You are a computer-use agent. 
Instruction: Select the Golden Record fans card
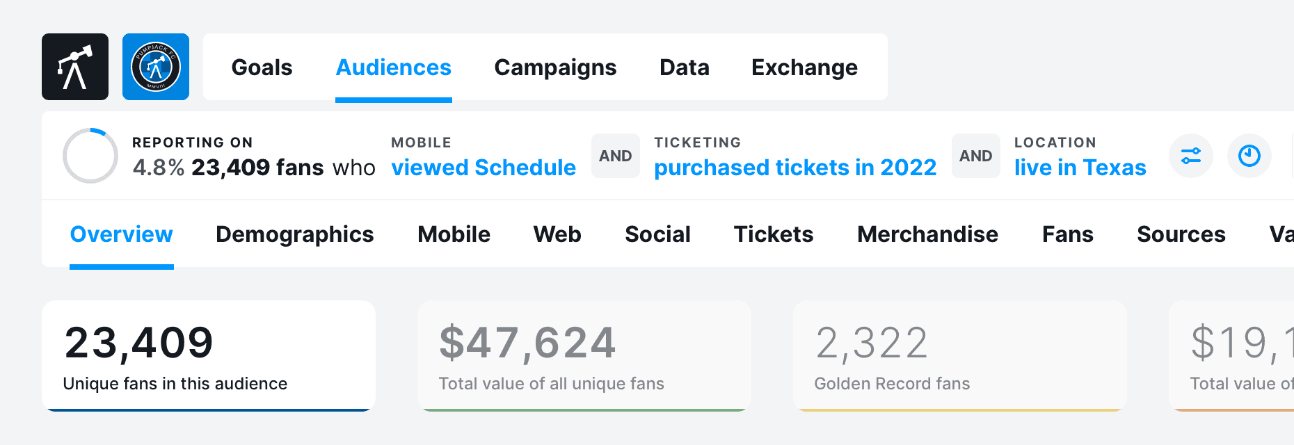[x=960, y=355]
